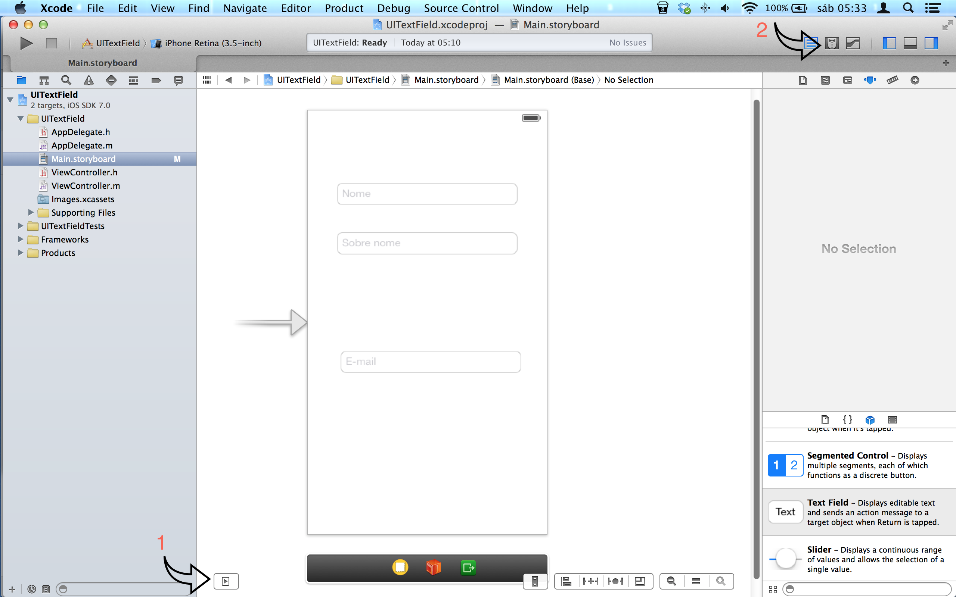
Task: Collapse the UITextField project root
Action: (x=10, y=100)
